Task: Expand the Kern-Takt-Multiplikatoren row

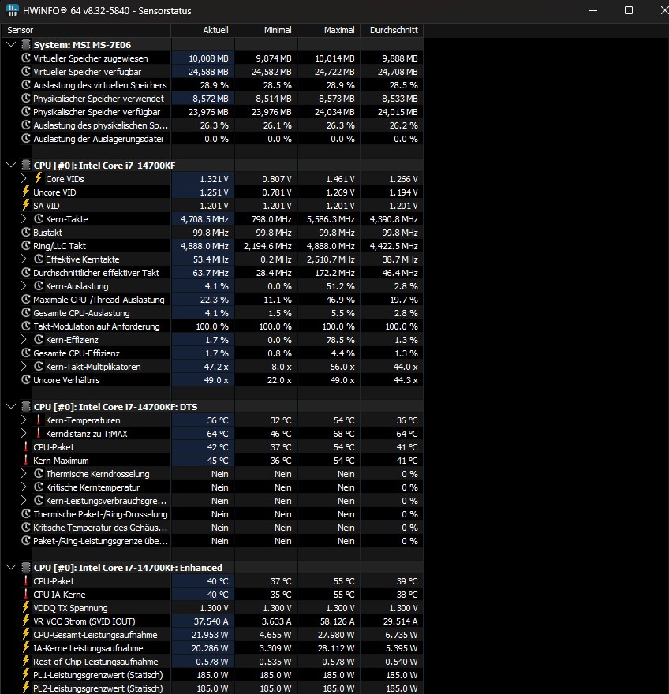Action: (x=24, y=367)
